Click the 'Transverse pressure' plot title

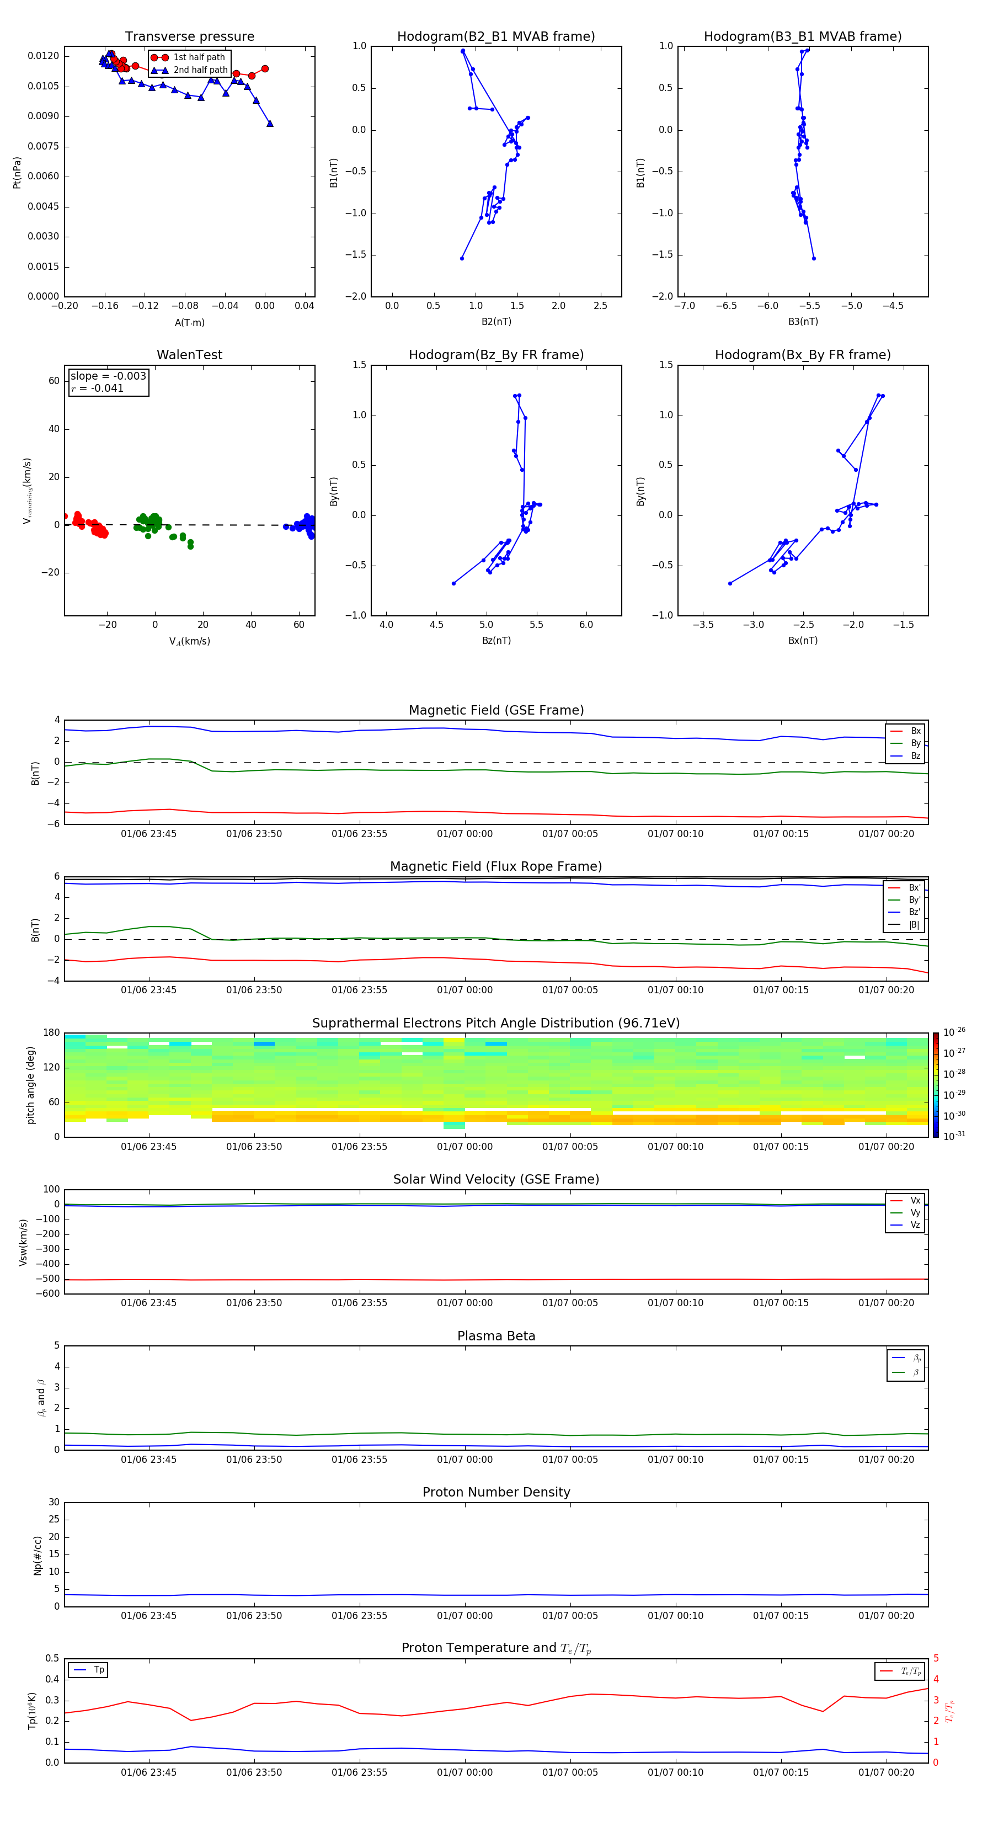tap(189, 37)
